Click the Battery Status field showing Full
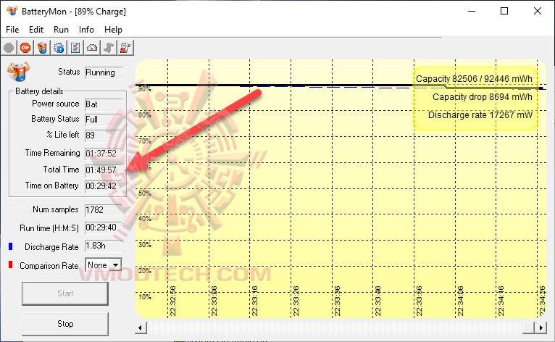The height and width of the screenshot is (342, 555). point(104,120)
